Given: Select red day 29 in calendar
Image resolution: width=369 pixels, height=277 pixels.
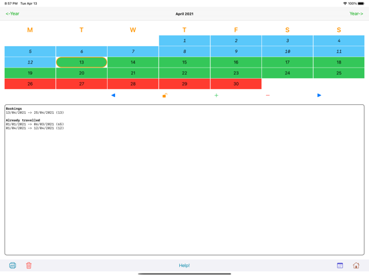Looking at the screenshot, I should [184, 84].
